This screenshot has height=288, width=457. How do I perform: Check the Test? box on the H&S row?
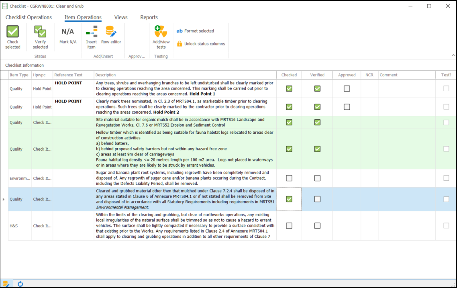coord(446,225)
